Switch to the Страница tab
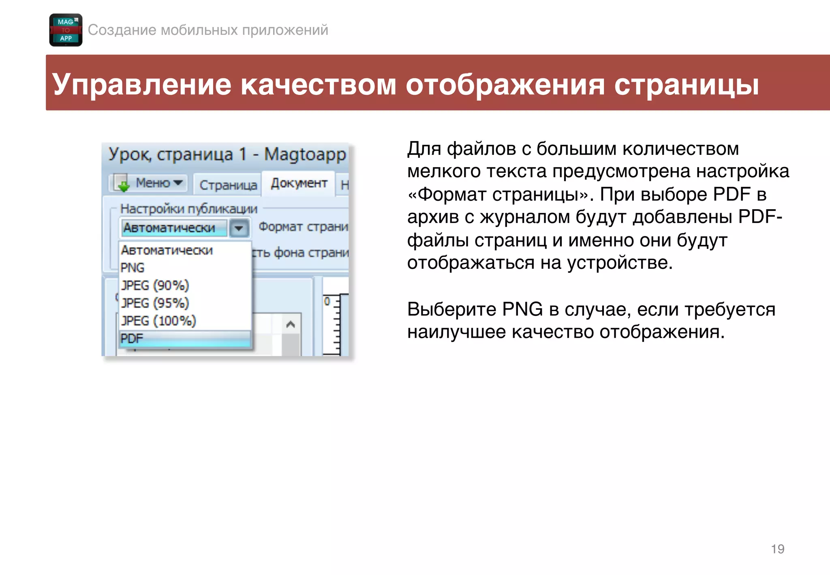 [228, 185]
